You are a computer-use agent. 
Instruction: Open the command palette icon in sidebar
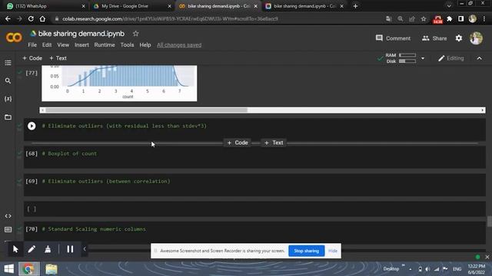[x=8, y=230]
